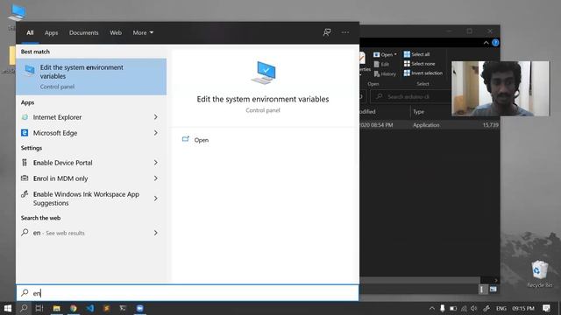Open Enable Windows Ink Workspace App Suggestions

(86, 199)
